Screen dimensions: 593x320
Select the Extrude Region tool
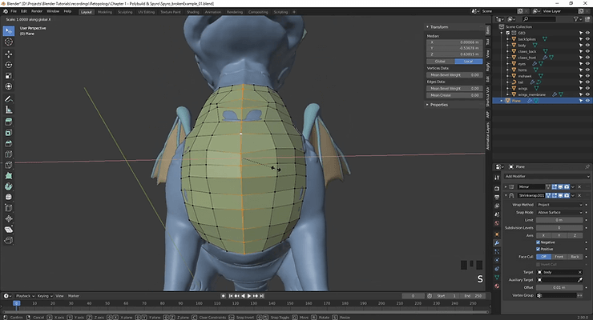point(9,122)
